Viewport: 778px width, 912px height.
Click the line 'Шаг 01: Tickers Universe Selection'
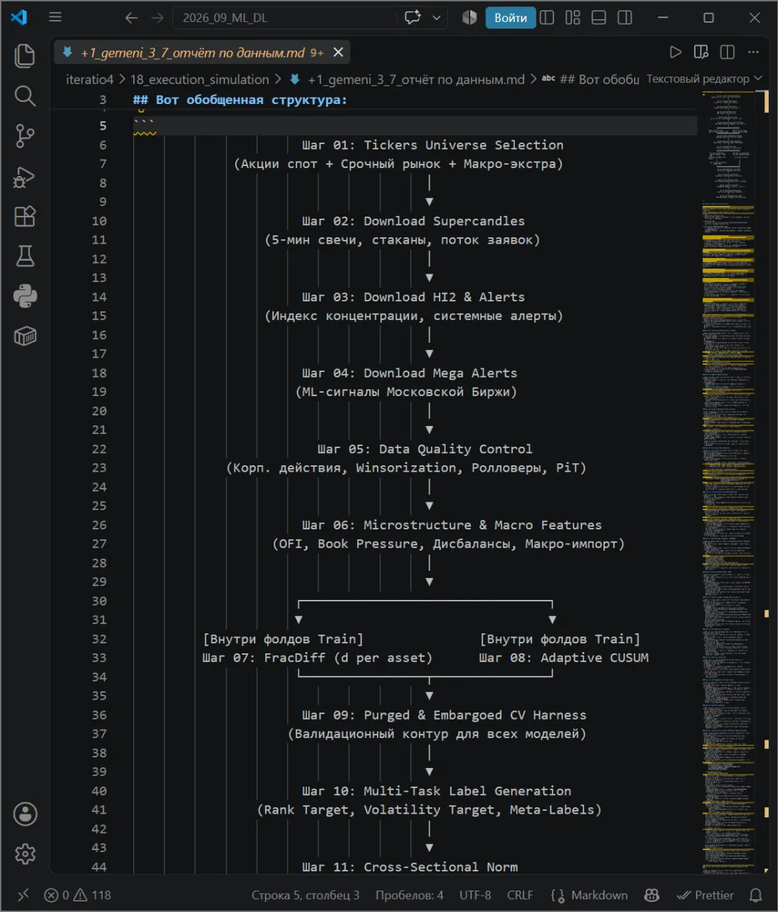[432, 145]
